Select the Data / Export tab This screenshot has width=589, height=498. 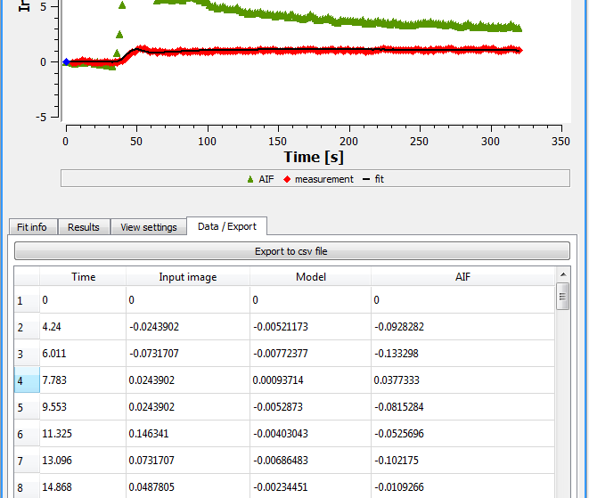tap(227, 226)
